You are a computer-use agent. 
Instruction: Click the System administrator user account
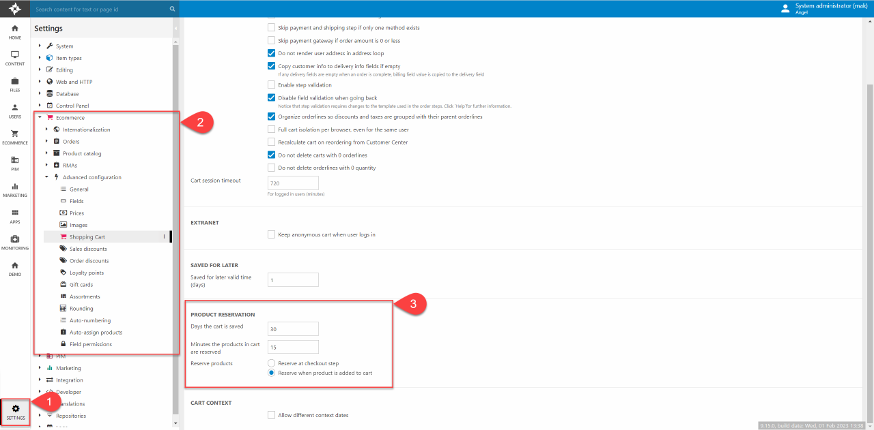822,8
